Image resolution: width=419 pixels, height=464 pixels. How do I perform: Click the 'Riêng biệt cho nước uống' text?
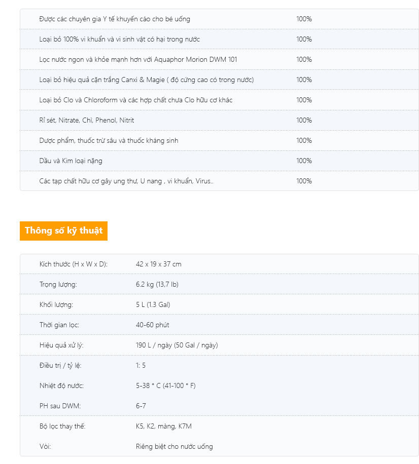point(174,446)
